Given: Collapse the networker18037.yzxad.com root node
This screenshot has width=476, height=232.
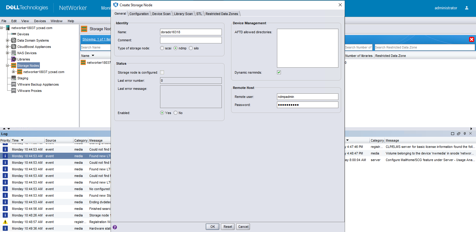Looking at the screenshot, I should pos(1,28).
